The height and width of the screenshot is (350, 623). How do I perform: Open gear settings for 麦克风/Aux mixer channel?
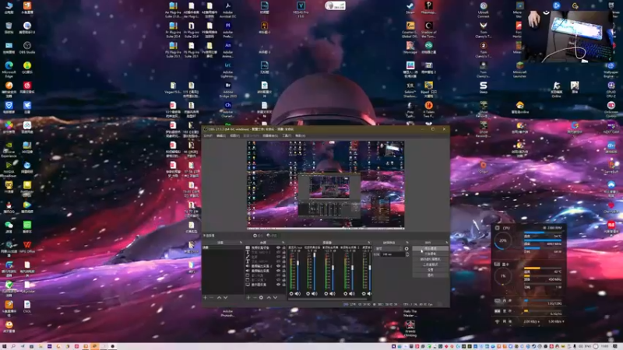(x=291, y=294)
